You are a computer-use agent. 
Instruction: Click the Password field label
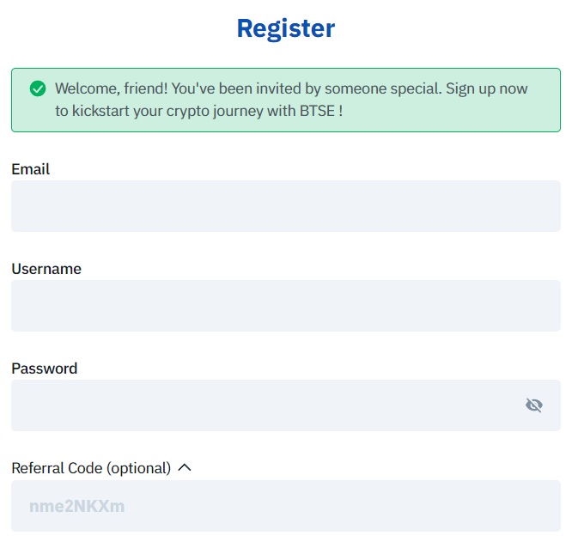(x=45, y=368)
